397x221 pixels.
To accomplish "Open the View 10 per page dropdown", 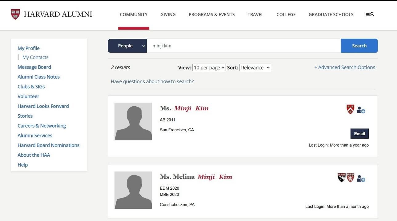I will tap(209, 68).
